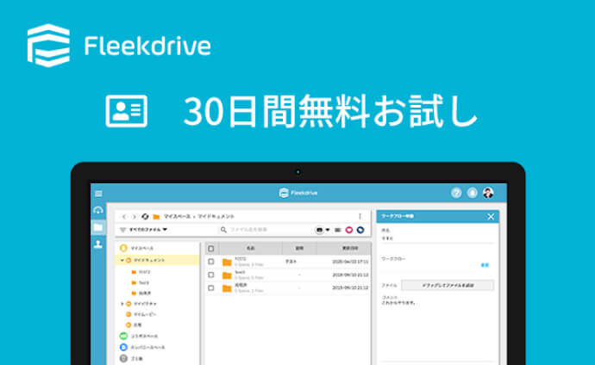Click マイスペース in the breadcrumb path
This screenshot has width=595, height=365.
[177, 217]
